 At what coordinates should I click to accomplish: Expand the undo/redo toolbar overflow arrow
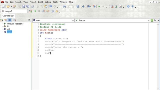click(58, 7)
